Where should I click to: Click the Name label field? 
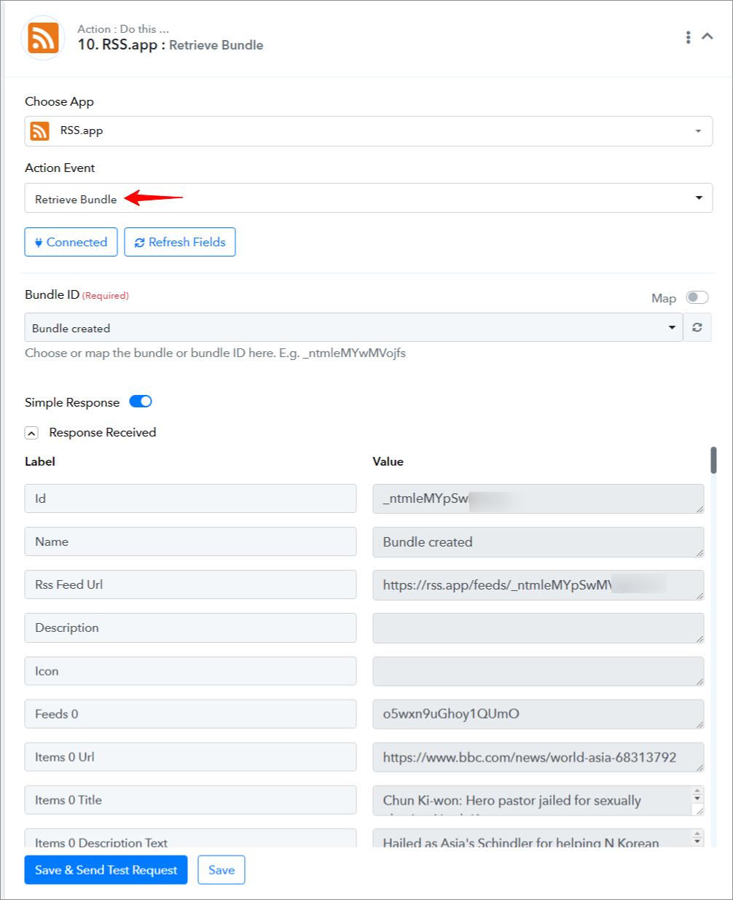tap(190, 541)
